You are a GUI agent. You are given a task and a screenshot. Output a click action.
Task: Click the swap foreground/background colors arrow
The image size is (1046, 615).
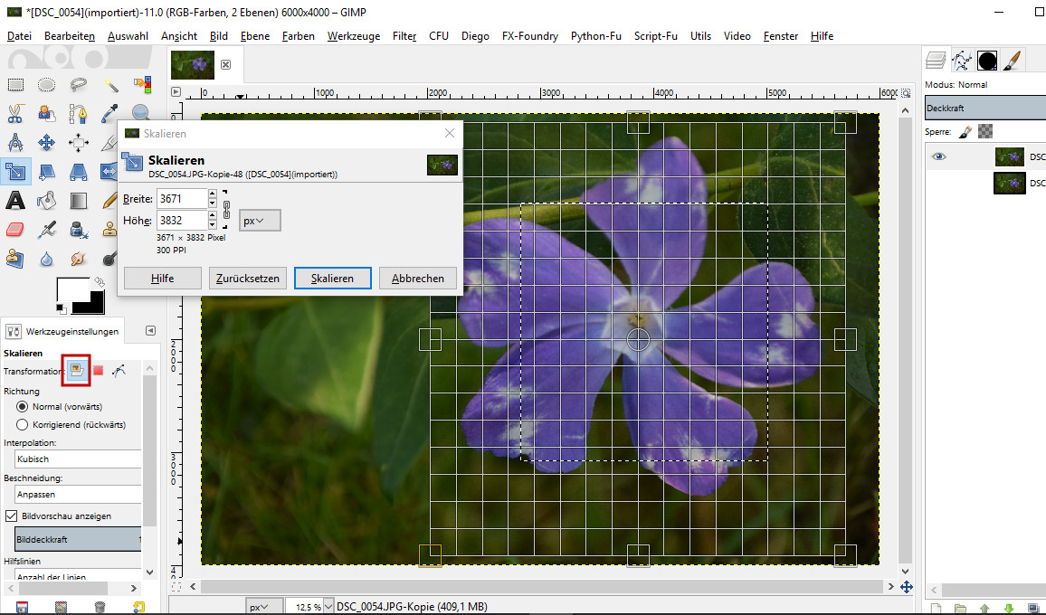tap(99, 282)
